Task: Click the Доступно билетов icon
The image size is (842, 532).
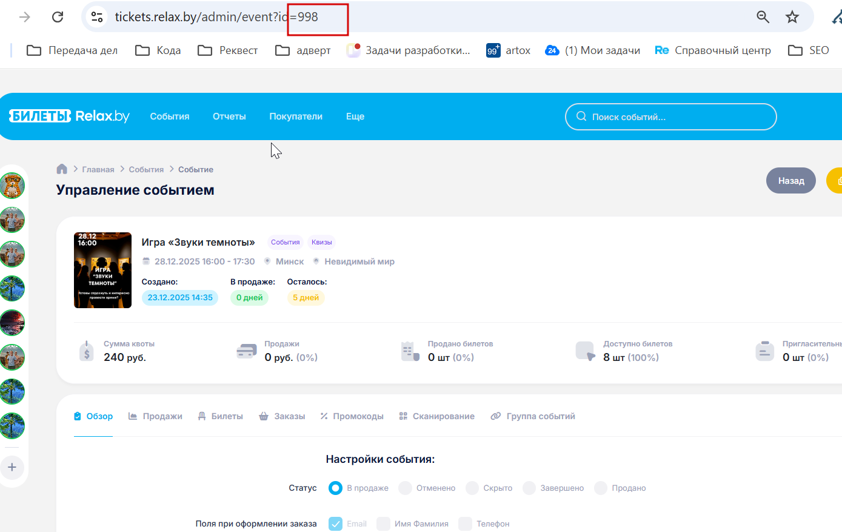Action: tap(586, 351)
